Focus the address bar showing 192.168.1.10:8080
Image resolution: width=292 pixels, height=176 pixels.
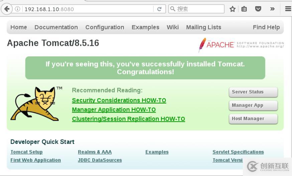88,9
